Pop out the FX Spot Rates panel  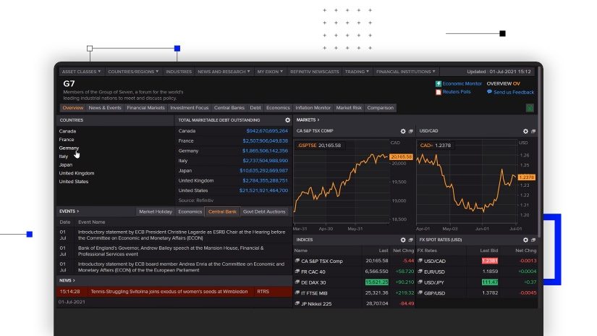coord(533,240)
